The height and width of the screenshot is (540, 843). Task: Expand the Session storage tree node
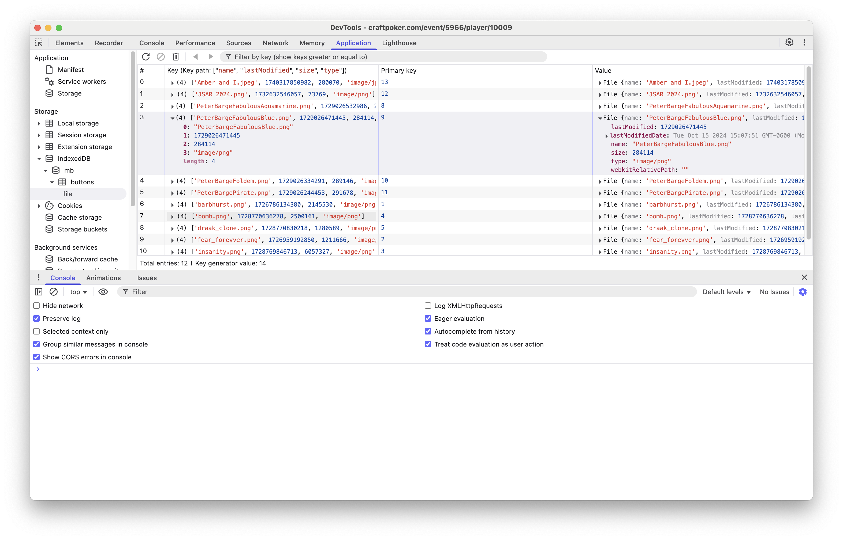click(39, 135)
